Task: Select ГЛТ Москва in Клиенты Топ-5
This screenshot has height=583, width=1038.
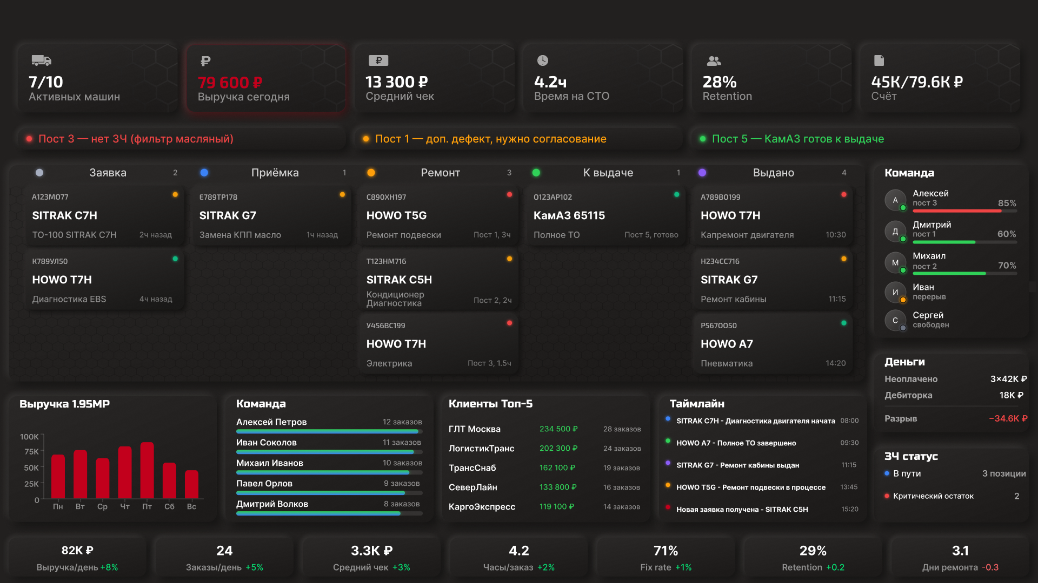Action: point(475,429)
